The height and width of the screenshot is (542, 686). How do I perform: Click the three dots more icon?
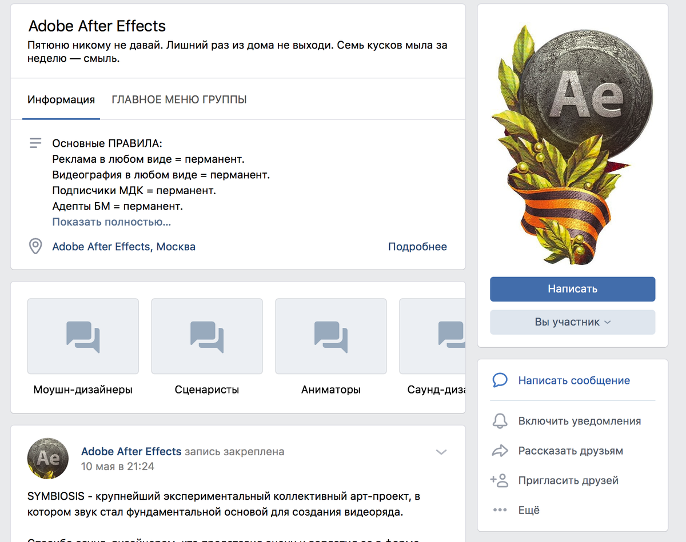point(500,510)
